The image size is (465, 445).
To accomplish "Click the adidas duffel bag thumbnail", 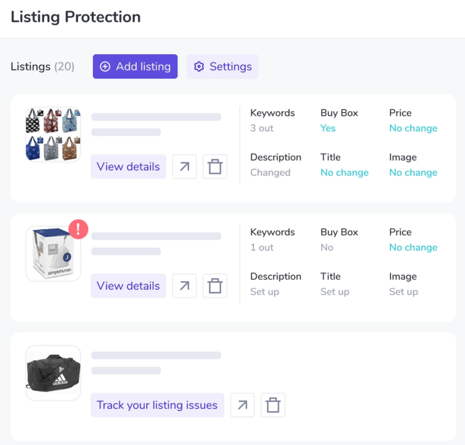I will tap(53, 373).
